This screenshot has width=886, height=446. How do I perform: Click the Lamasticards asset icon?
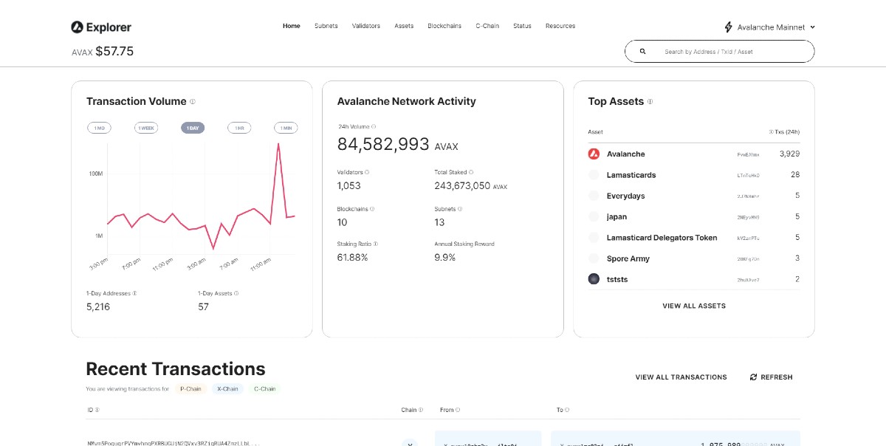(x=594, y=175)
